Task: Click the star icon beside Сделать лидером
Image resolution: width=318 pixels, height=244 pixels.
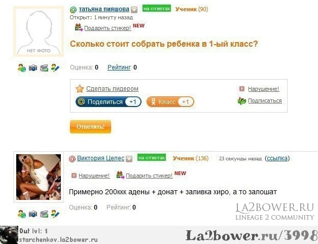Action: 80,89
